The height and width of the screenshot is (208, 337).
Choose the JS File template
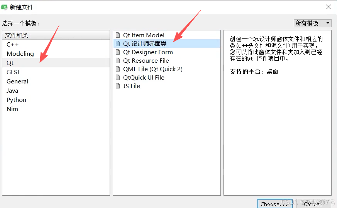click(166, 86)
